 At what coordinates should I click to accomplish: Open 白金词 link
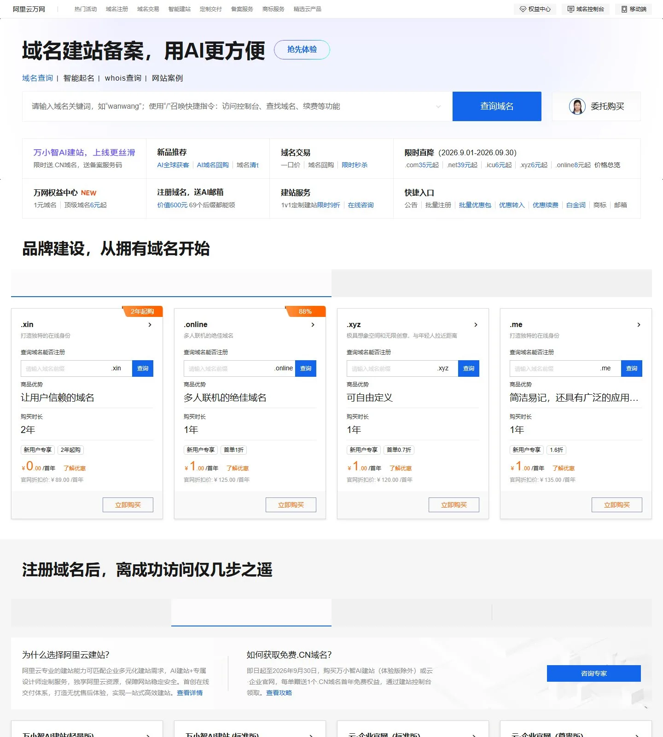click(576, 205)
